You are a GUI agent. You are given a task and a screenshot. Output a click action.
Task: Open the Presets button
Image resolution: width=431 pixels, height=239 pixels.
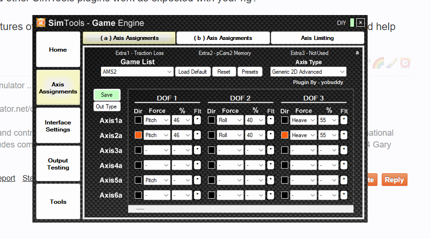pos(250,72)
